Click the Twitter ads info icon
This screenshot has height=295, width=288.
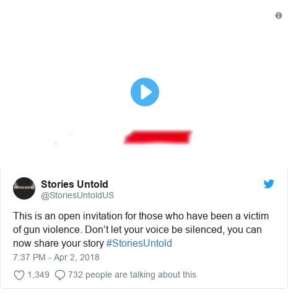click(279, 15)
